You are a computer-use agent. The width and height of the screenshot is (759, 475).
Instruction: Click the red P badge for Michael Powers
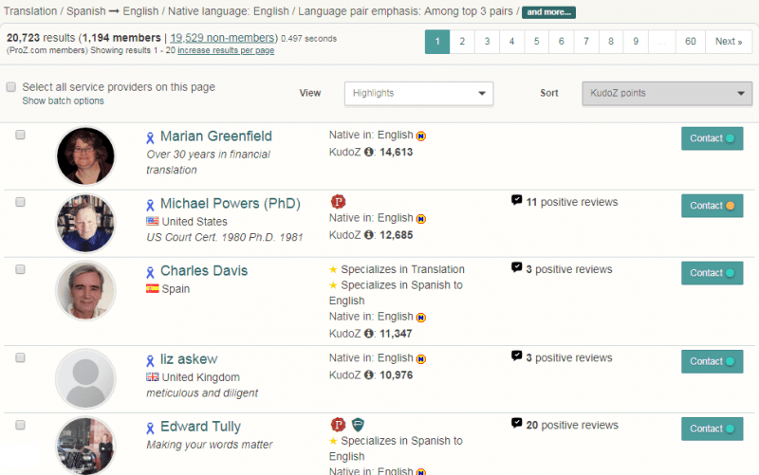[338, 201]
